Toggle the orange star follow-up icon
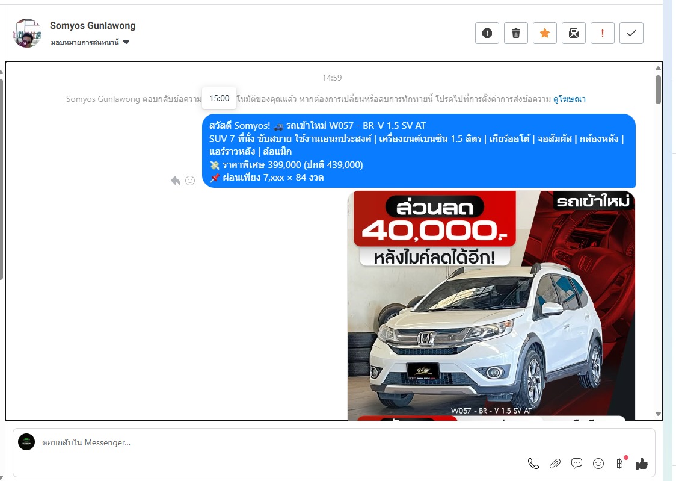 click(x=545, y=33)
